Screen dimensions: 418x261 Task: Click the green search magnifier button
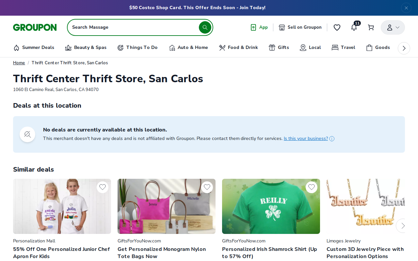click(205, 27)
